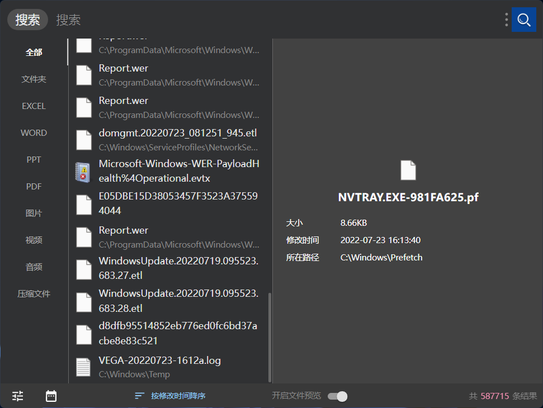Viewport: 543px width, 408px height.
Task: Open the filter settings sliders icon
Action: [18, 396]
